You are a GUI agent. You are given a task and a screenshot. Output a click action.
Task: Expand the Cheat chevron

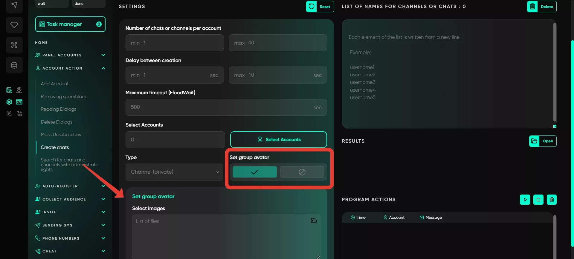pyautogui.click(x=103, y=251)
